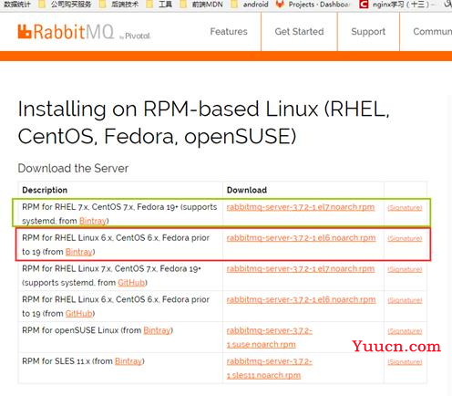This screenshot has width=452, height=396.
Task: Open Signature for el6 Bintray rpm
Action: 405,238
